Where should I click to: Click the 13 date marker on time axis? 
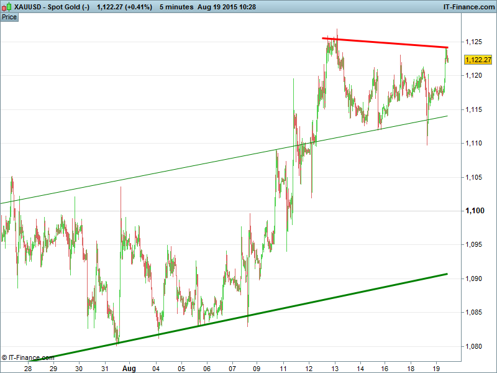coord(335,368)
